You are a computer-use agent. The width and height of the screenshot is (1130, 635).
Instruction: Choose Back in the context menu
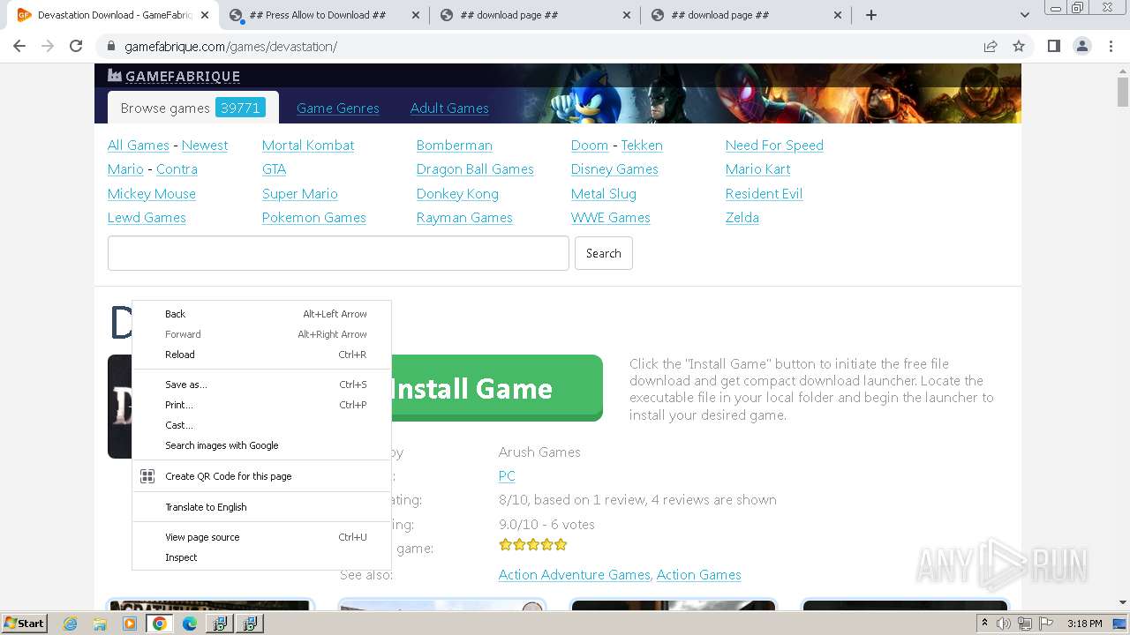tap(261, 314)
